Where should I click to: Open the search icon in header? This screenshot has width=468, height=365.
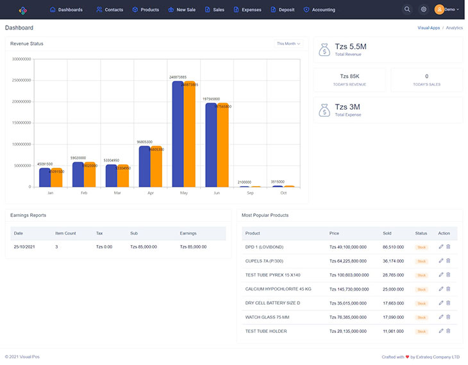[x=407, y=10]
